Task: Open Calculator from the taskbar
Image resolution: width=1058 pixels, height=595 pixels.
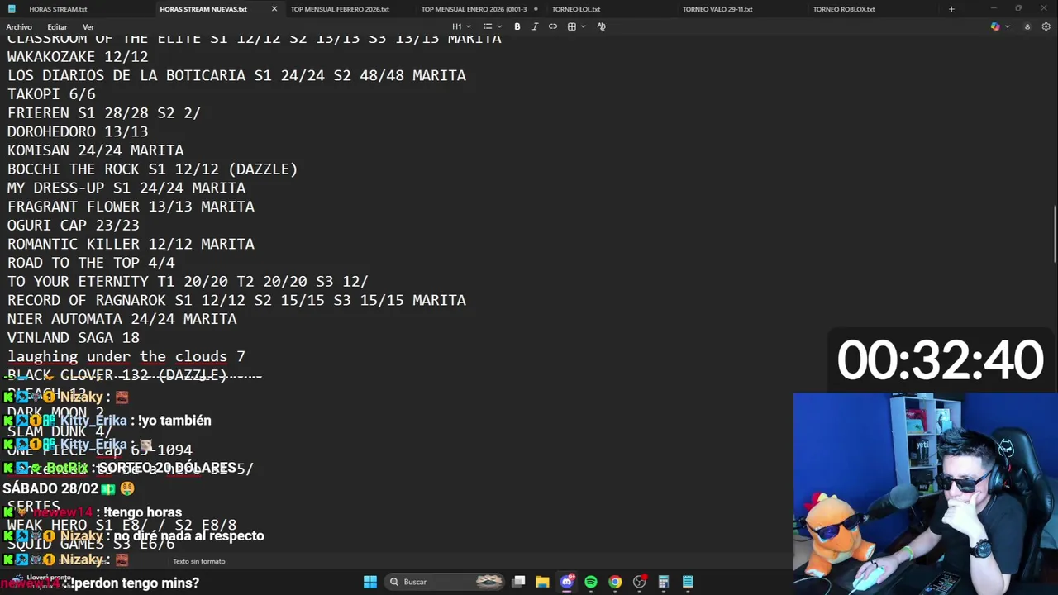Action: pyautogui.click(x=663, y=582)
